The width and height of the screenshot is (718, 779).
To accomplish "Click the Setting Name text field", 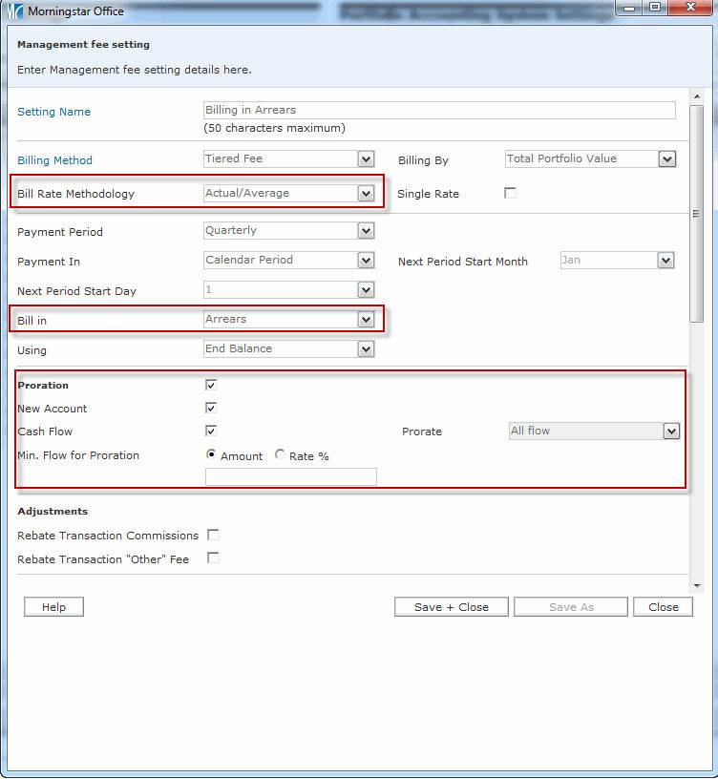I will (439, 111).
